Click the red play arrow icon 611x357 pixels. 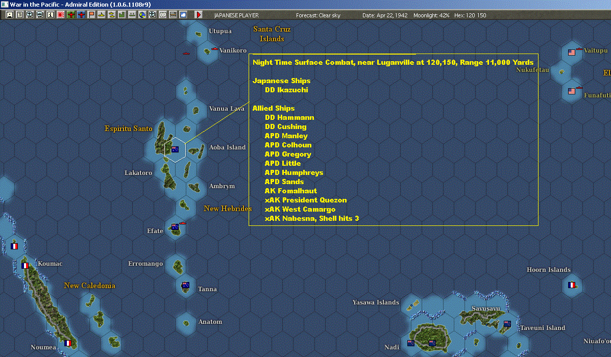[199, 15]
